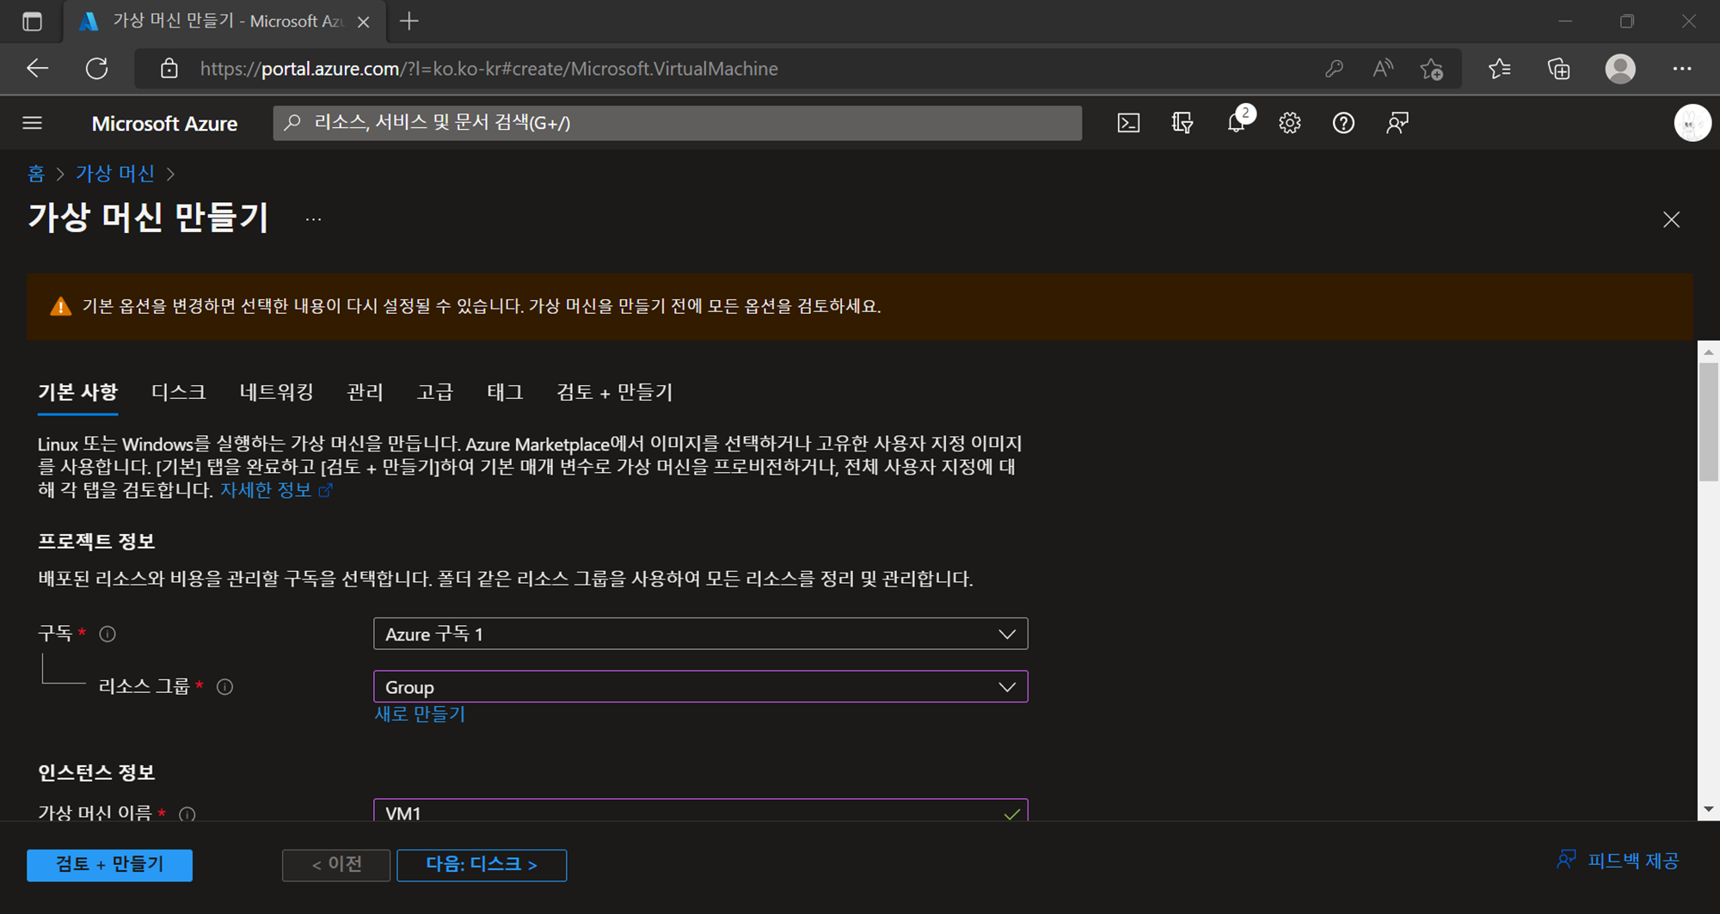1720x914 pixels.
Task: Select the 기본 사항 tab
Action: pos(77,392)
